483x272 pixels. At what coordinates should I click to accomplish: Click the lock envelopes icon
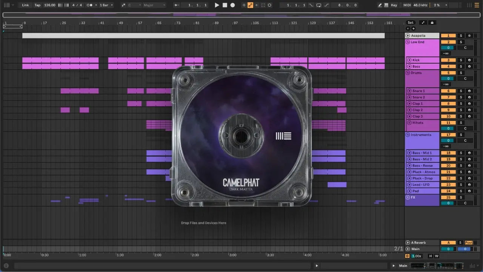(432, 23)
